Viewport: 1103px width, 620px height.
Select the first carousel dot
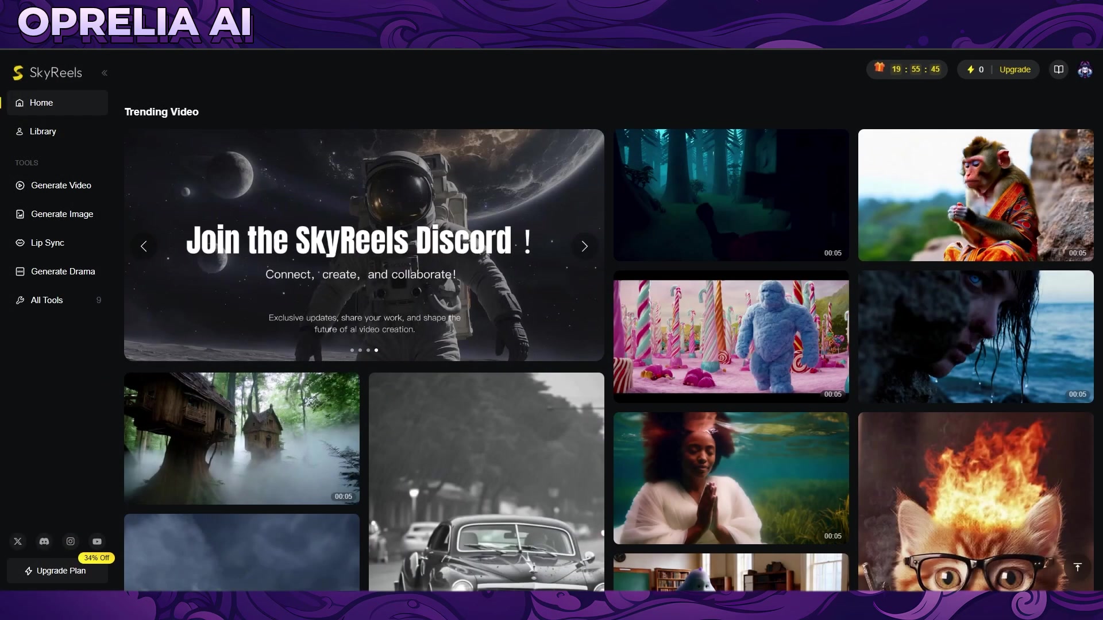[352, 350]
